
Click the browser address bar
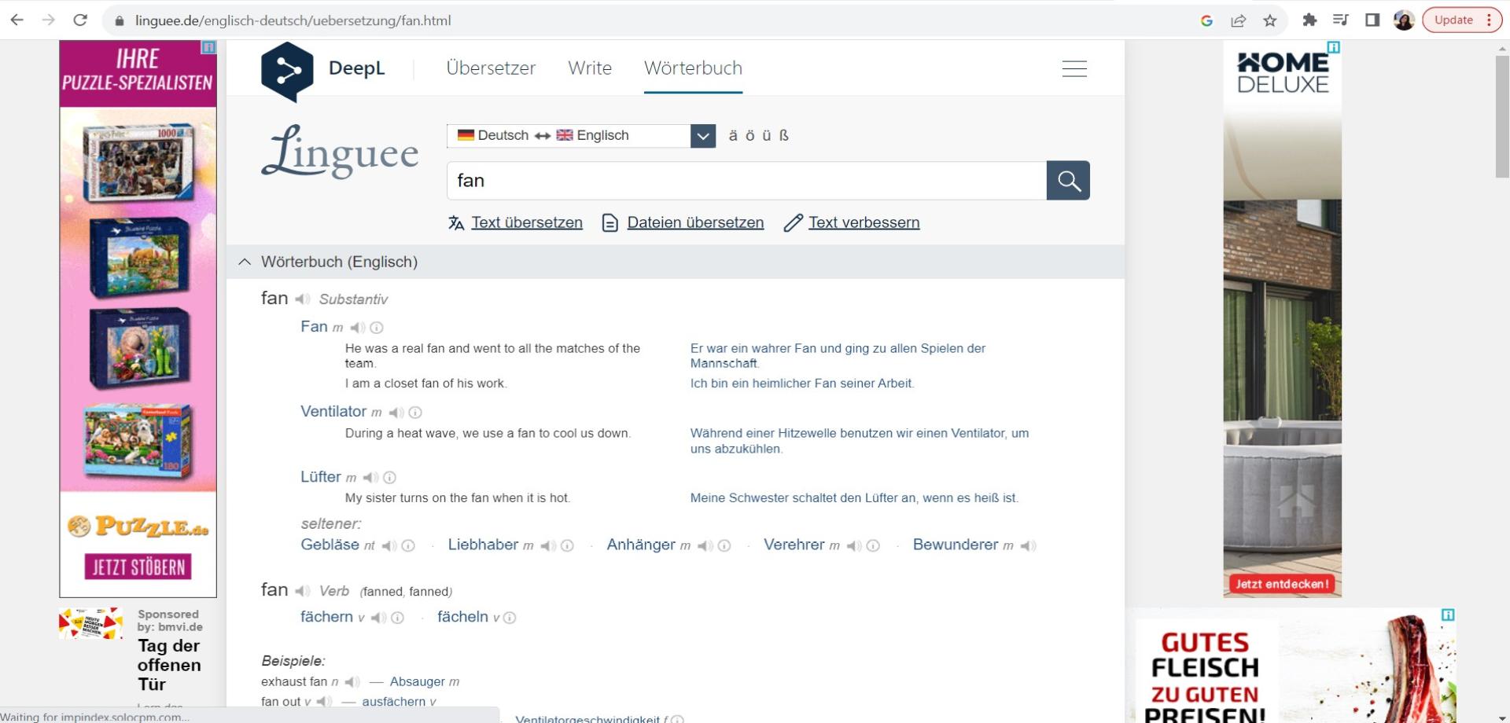click(x=653, y=20)
